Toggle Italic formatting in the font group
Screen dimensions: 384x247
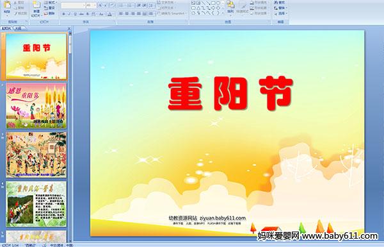tap(69, 14)
